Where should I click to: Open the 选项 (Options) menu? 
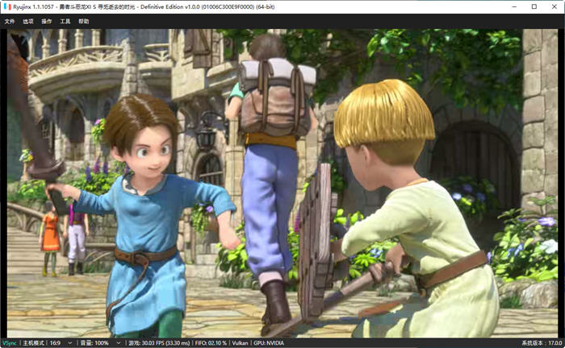28,22
